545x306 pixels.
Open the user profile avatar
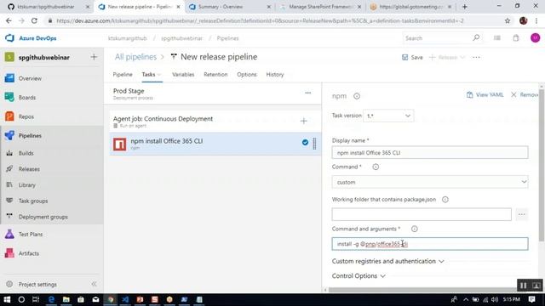536,38
